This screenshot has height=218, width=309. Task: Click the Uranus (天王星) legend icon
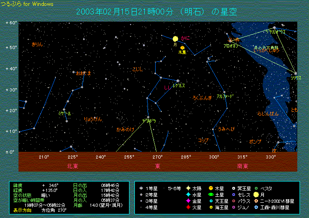211,201
